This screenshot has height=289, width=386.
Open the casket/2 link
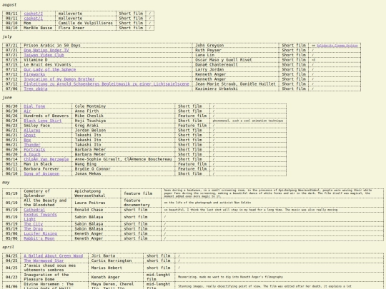pyautogui.click(x=33, y=14)
